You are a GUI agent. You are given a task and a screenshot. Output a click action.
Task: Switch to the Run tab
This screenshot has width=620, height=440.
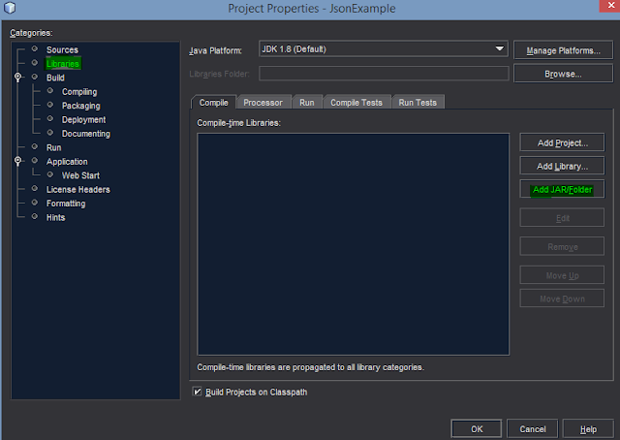click(307, 103)
